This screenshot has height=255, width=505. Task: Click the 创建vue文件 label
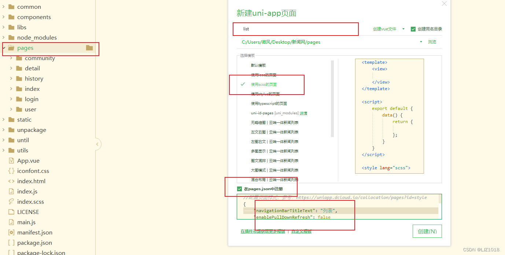[x=385, y=29]
